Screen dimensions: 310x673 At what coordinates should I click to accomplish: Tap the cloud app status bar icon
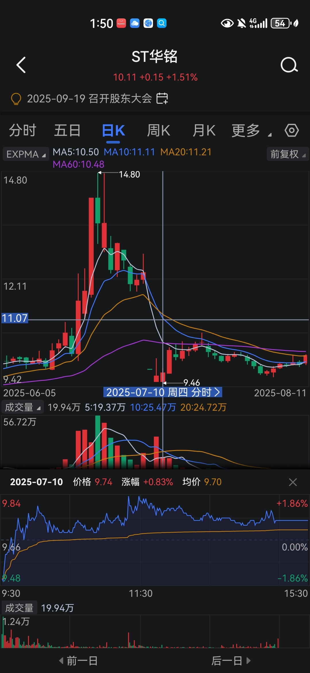pyautogui.click(x=135, y=23)
